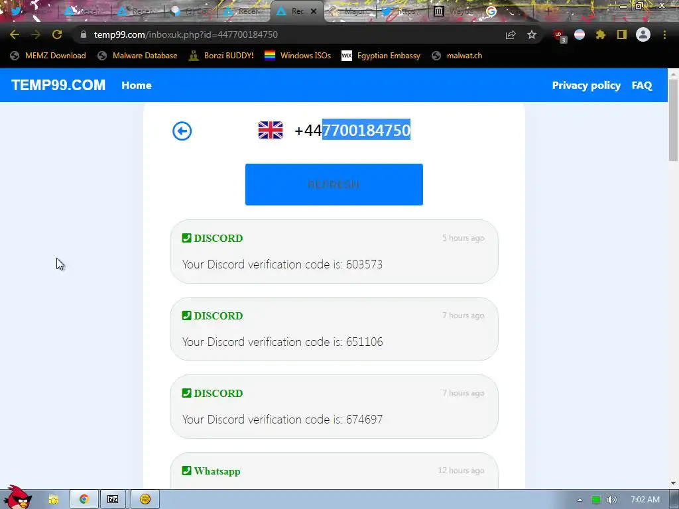The image size is (679, 509).
Task: Click the blue back arrow circle icon
Action: pos(182,131)
